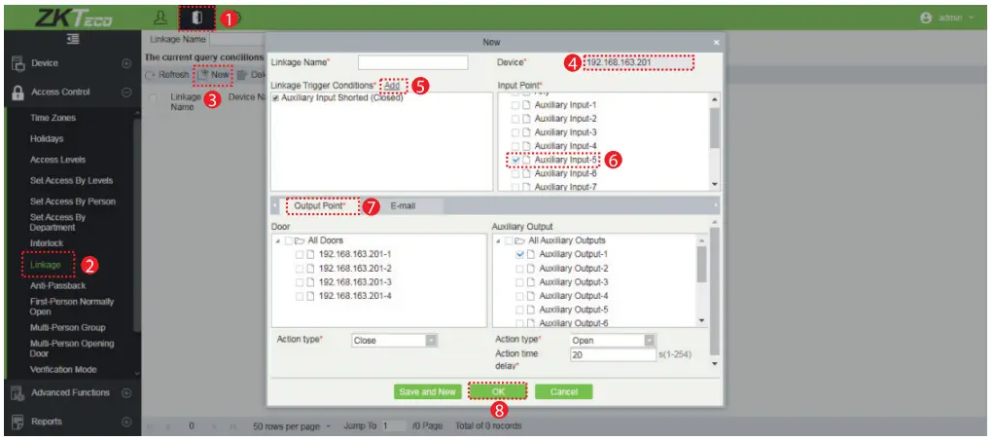Open Multi-Person Group in the sidebar
Screen dimensions: 993x440
point(68,328)
